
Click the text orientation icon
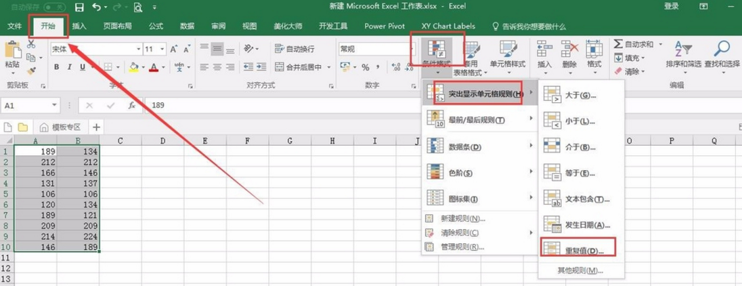click(x=248, y=49)
